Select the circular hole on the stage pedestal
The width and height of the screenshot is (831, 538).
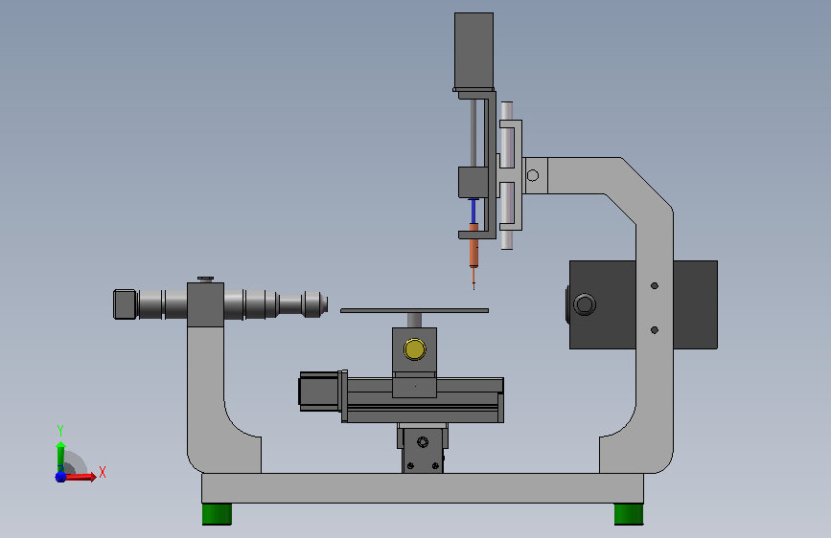coord(423,442)
